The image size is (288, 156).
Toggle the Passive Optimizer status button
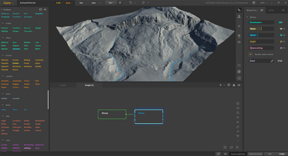coord(238,154)
